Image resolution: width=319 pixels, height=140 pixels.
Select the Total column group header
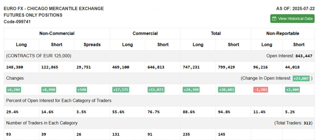[216, 34]
